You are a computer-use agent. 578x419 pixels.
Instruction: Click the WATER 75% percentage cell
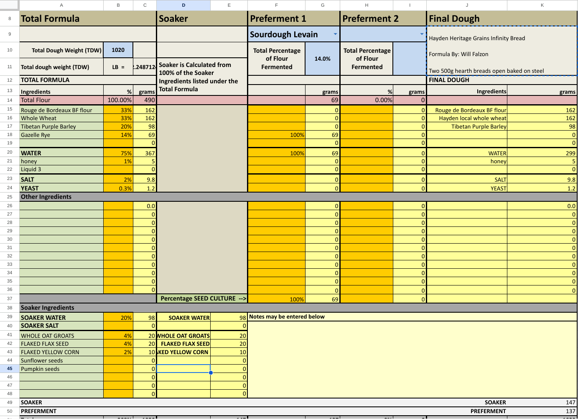pos(118,153)
